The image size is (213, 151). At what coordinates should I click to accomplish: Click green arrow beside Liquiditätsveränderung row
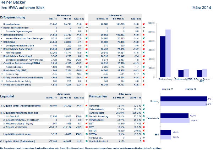tap(87, 134)
